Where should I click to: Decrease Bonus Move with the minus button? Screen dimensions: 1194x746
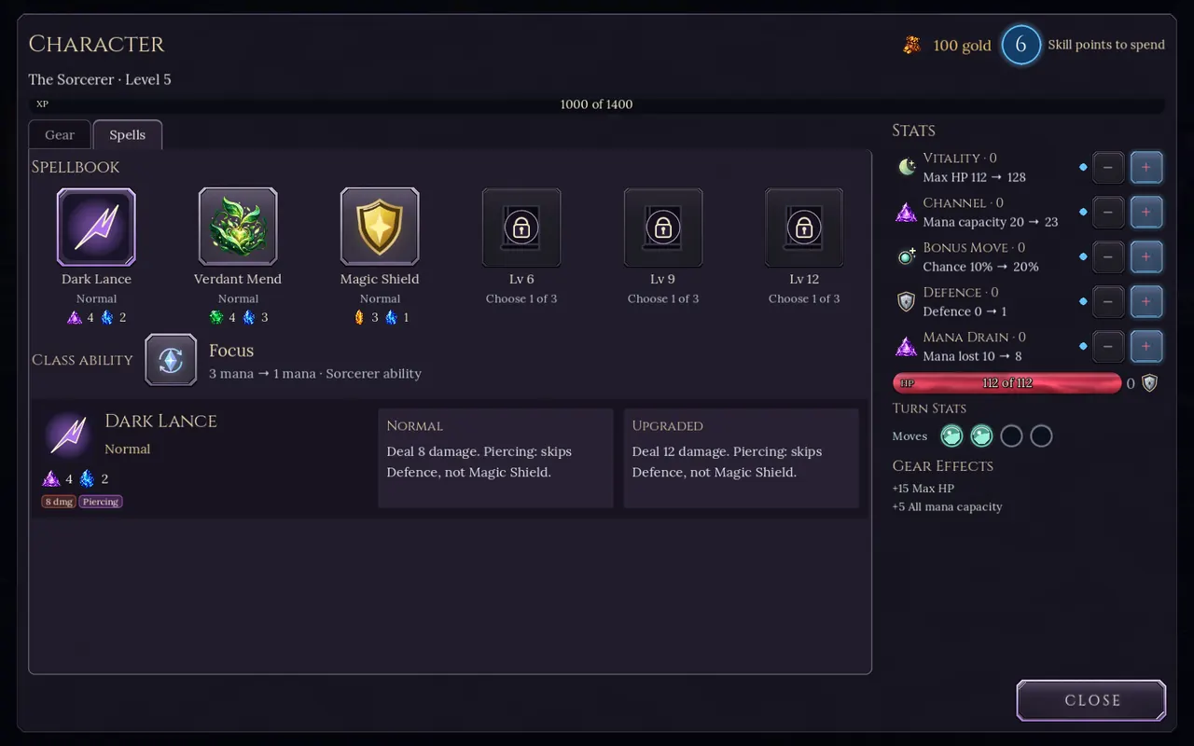[x=1108, y=257]
